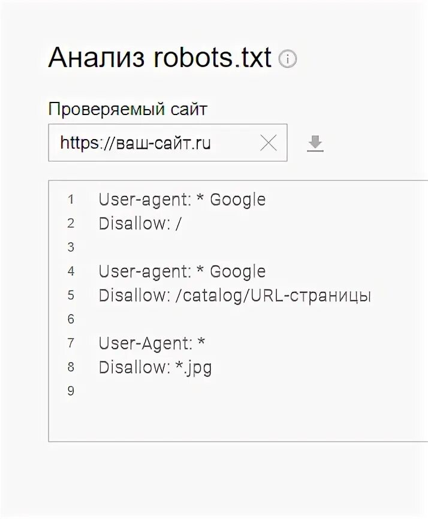
Task: Focus the https://ваш-сайт.ru site input field
Action: (x=150, y=143)
